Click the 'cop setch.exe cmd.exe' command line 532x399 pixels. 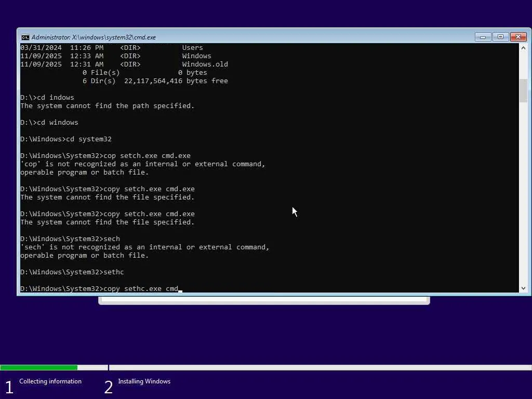[x=105, y=156]
